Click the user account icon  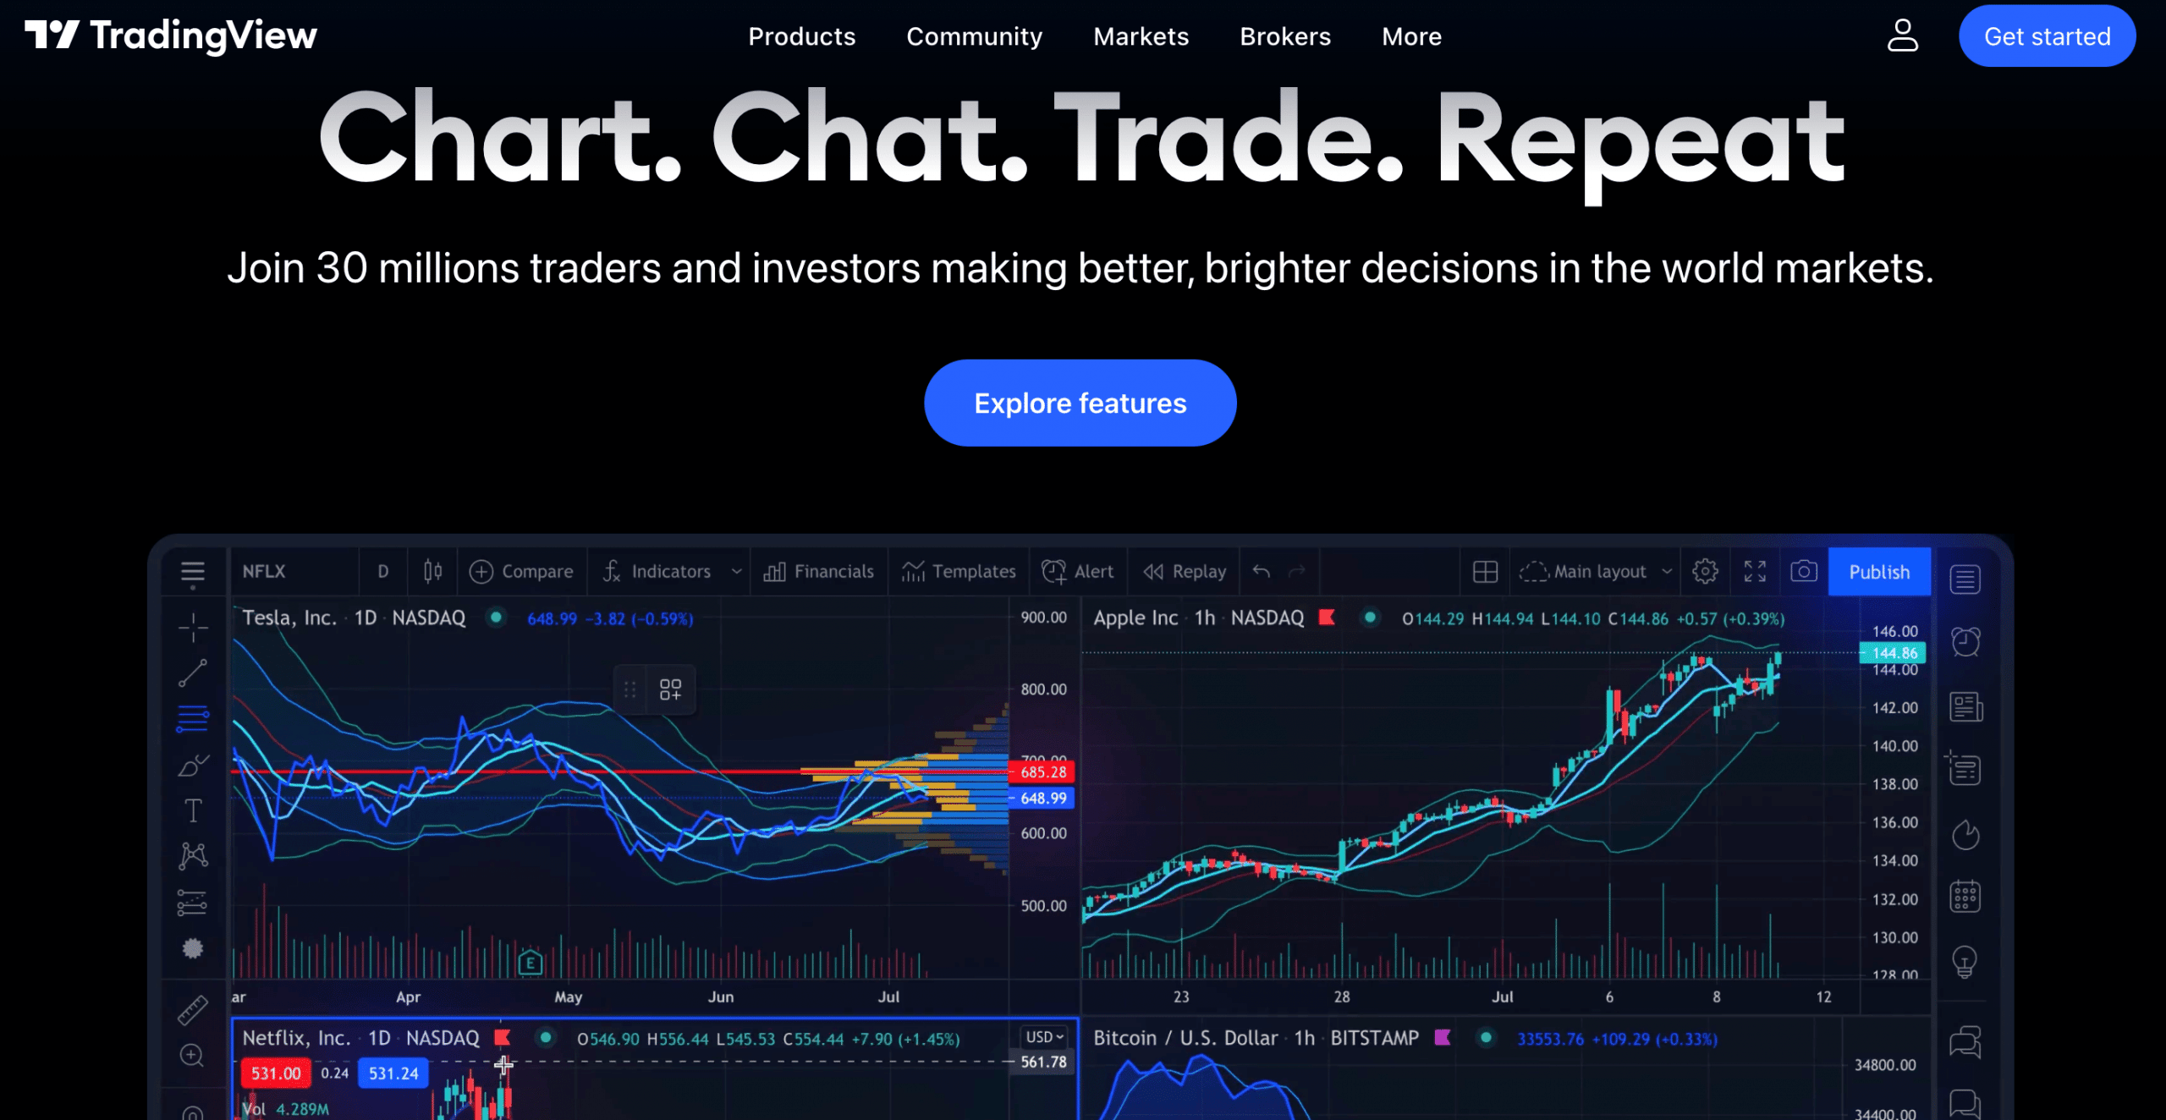tap(1902, 36)
